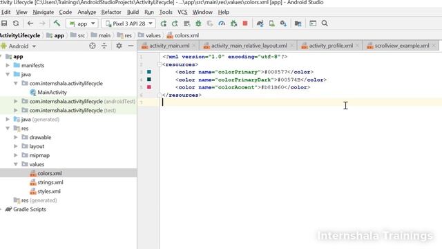Image resolution: width=442 pixels, height=249 pixels.
Task: Build the project with the hammer icon
Action: pyautogui.click(x=57, y=24)
